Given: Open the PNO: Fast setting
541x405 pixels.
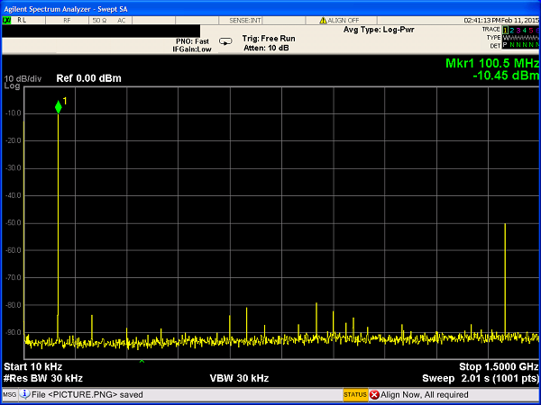Looking at the screenshot, I should [192, 40].
